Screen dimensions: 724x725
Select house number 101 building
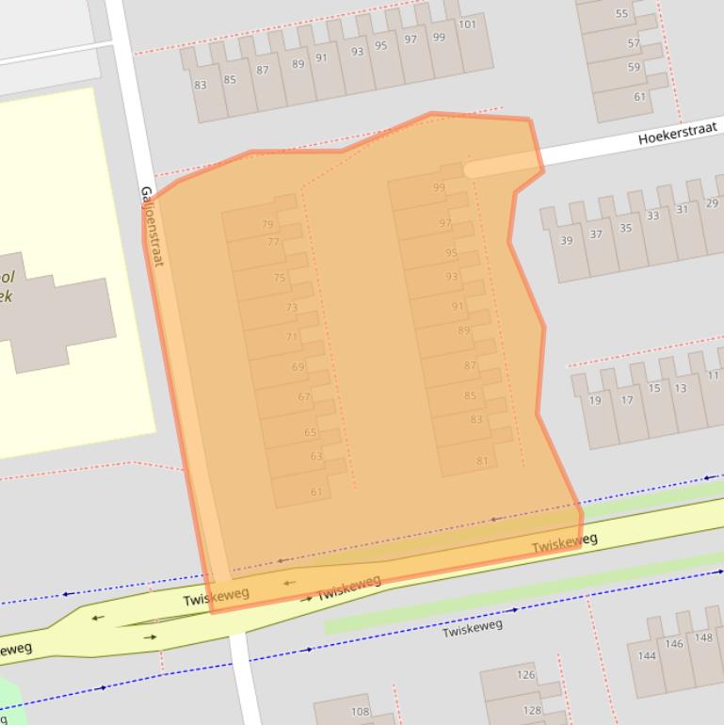[x=468, y=24]
